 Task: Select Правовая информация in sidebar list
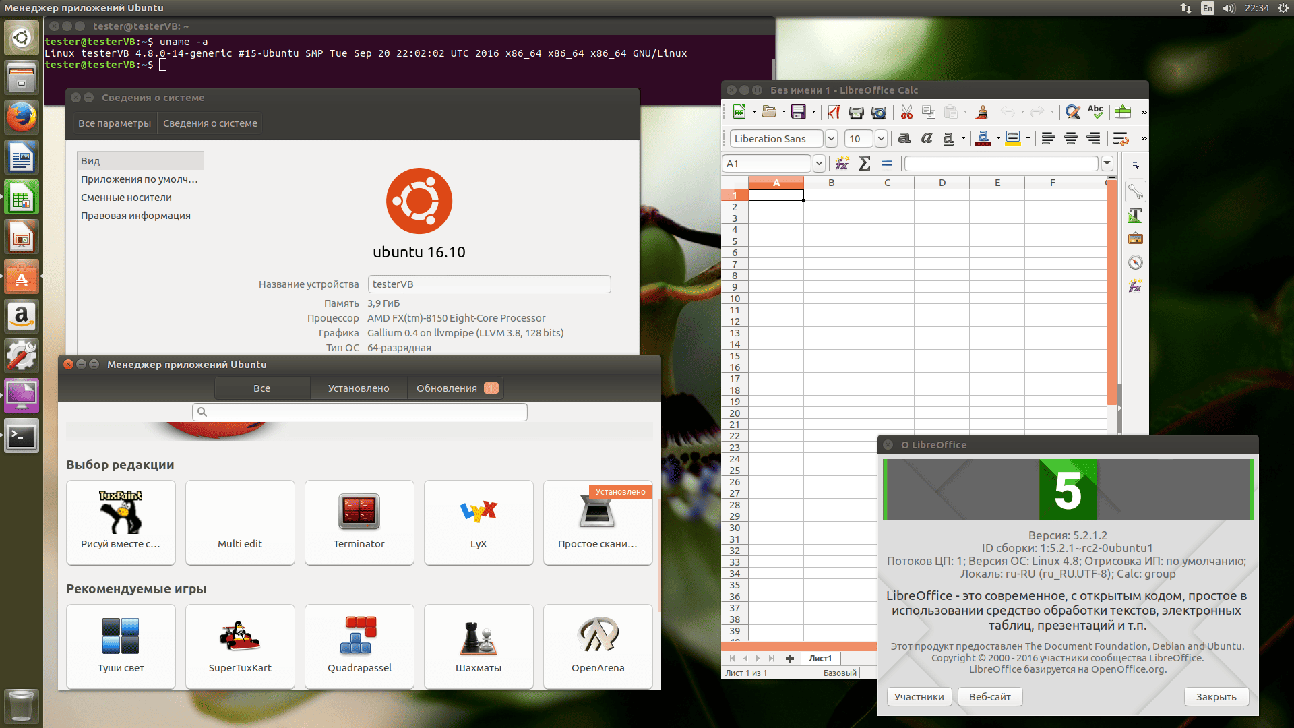pyautogui.click(x=140, y=216)
